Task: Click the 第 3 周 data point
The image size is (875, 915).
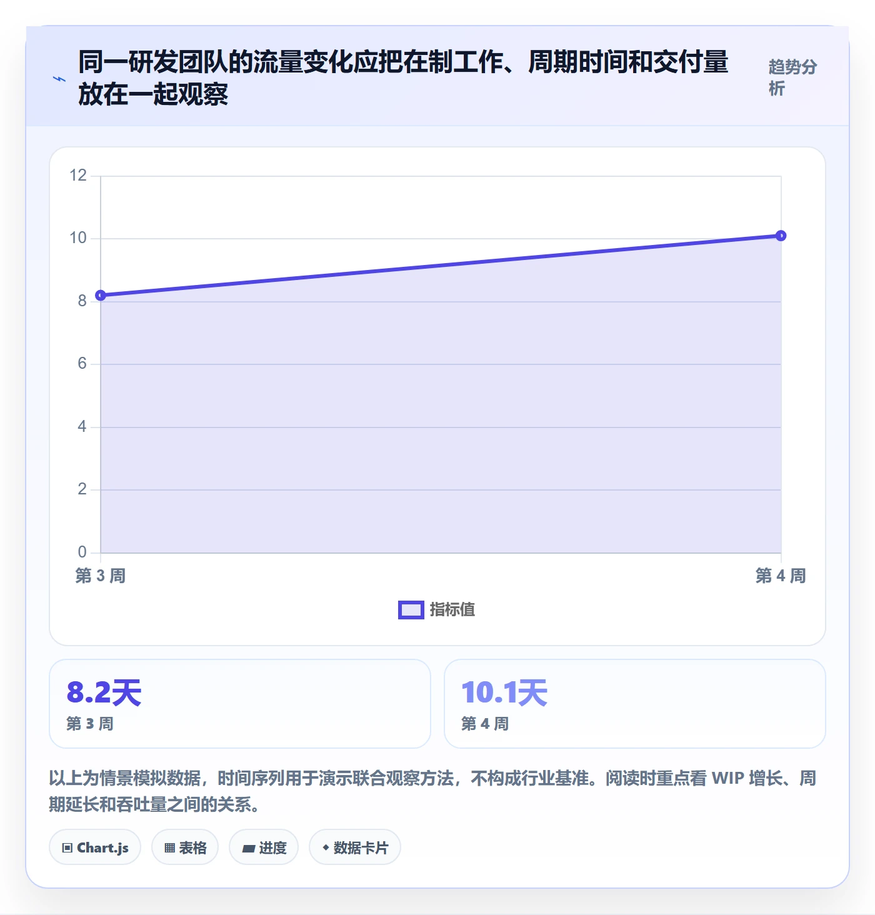Action: 101,295
